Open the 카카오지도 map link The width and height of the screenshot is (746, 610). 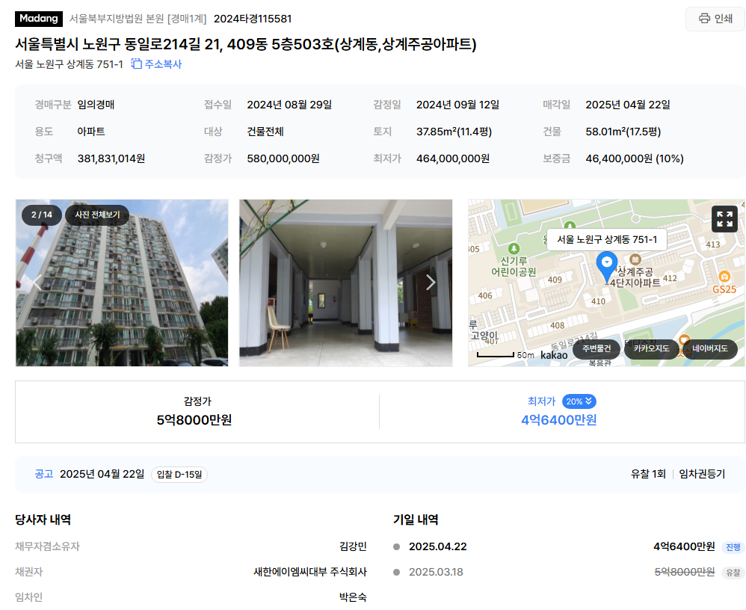pyautogui.click(x=651, y=349)
